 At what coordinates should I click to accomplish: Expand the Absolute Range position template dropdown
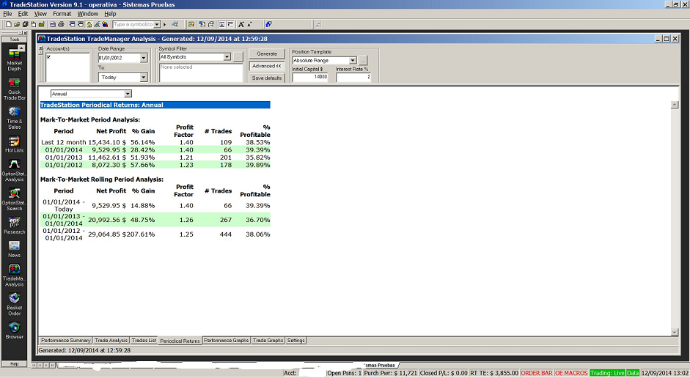click(353, 60)
